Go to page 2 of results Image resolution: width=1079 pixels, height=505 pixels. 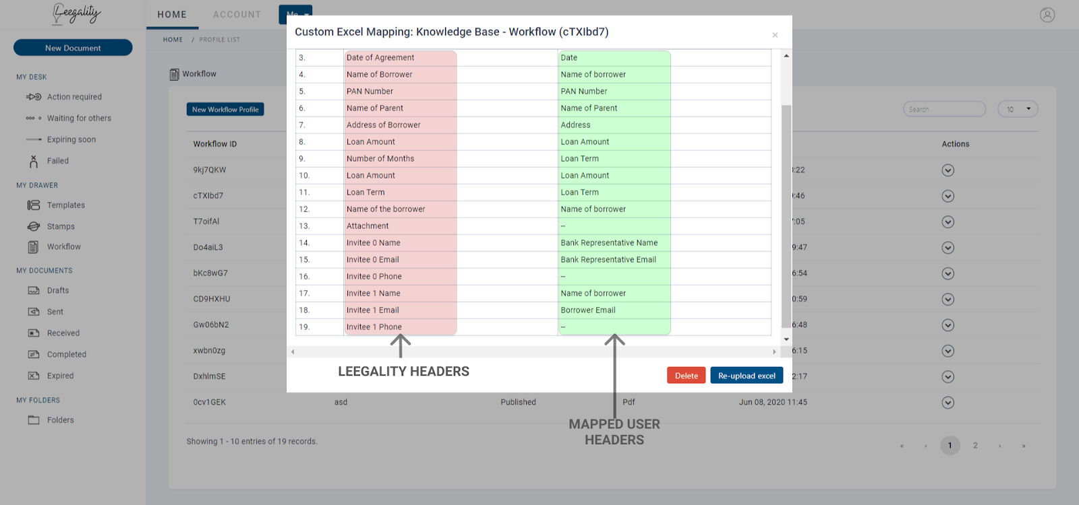[975, 446]
